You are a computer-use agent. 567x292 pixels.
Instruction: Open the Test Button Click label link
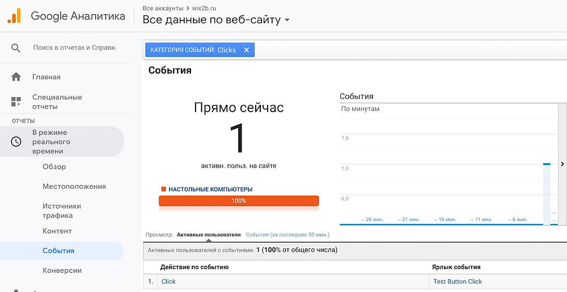coord(458,282)
